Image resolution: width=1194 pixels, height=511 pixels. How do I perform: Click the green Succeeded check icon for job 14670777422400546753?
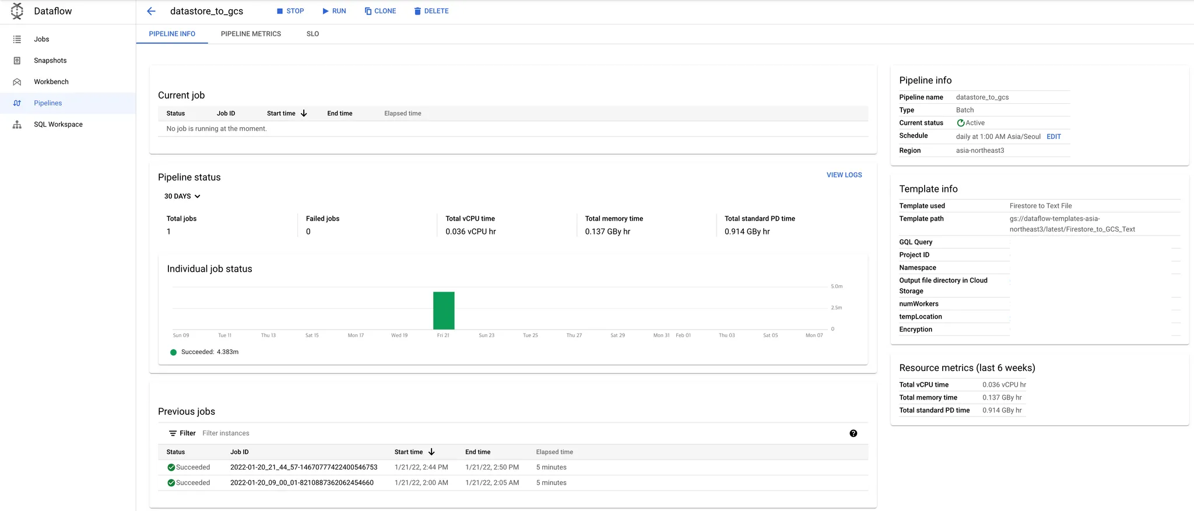pyautogui.click(x=171, y=467)
